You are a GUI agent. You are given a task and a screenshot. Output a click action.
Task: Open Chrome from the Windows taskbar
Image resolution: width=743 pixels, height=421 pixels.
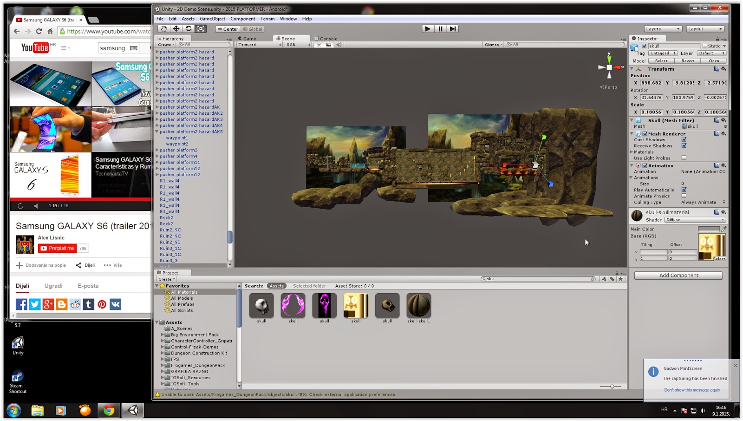[x=109, y=410]
